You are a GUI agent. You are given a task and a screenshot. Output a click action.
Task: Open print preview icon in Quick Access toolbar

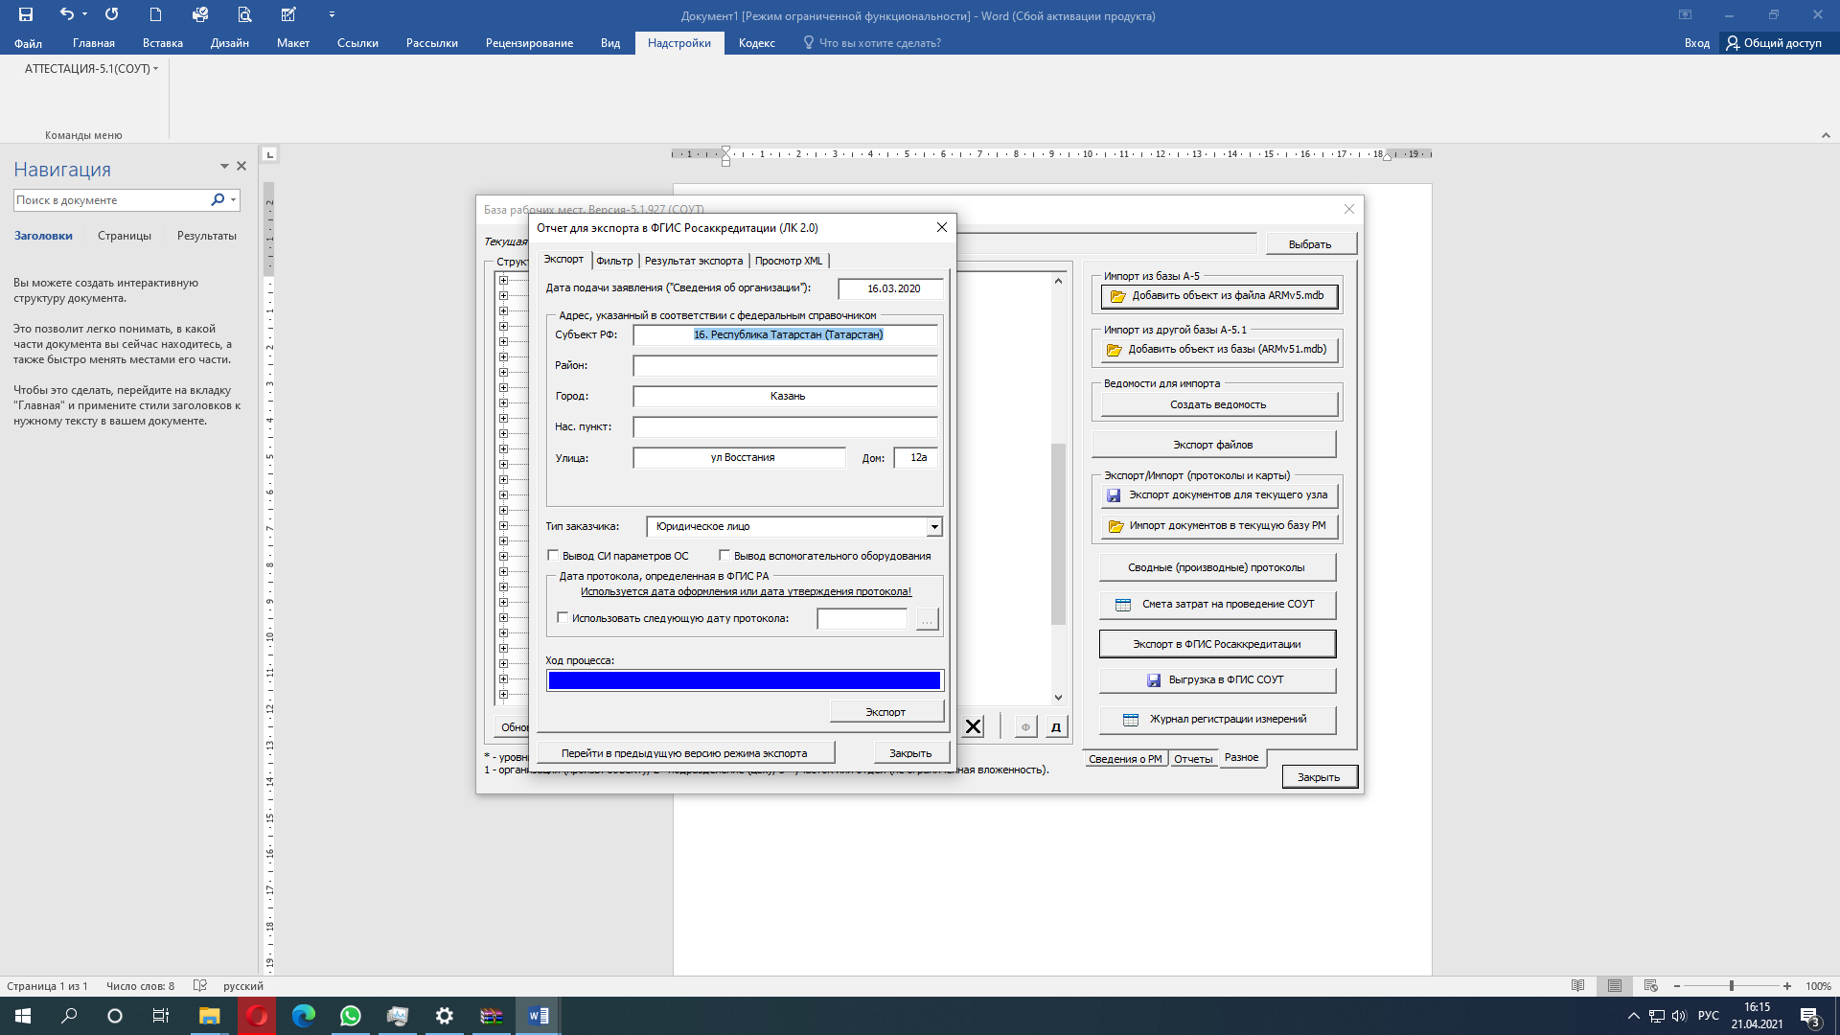(244, 14)
